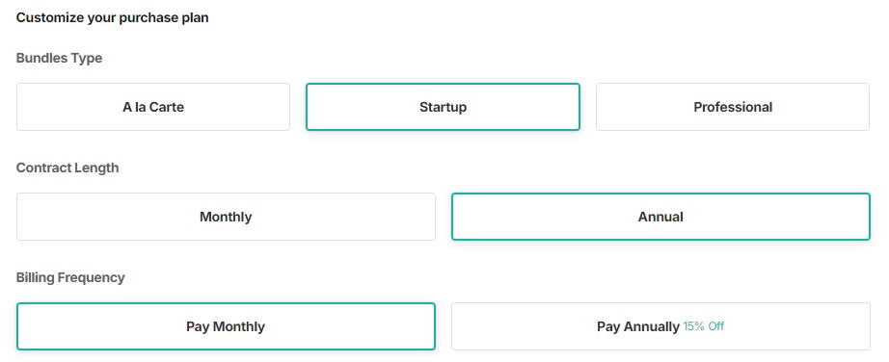The width and height of the screenshot is (889, 362).
Task: Choose the Startup bundle option
Action: click(443, 107)
